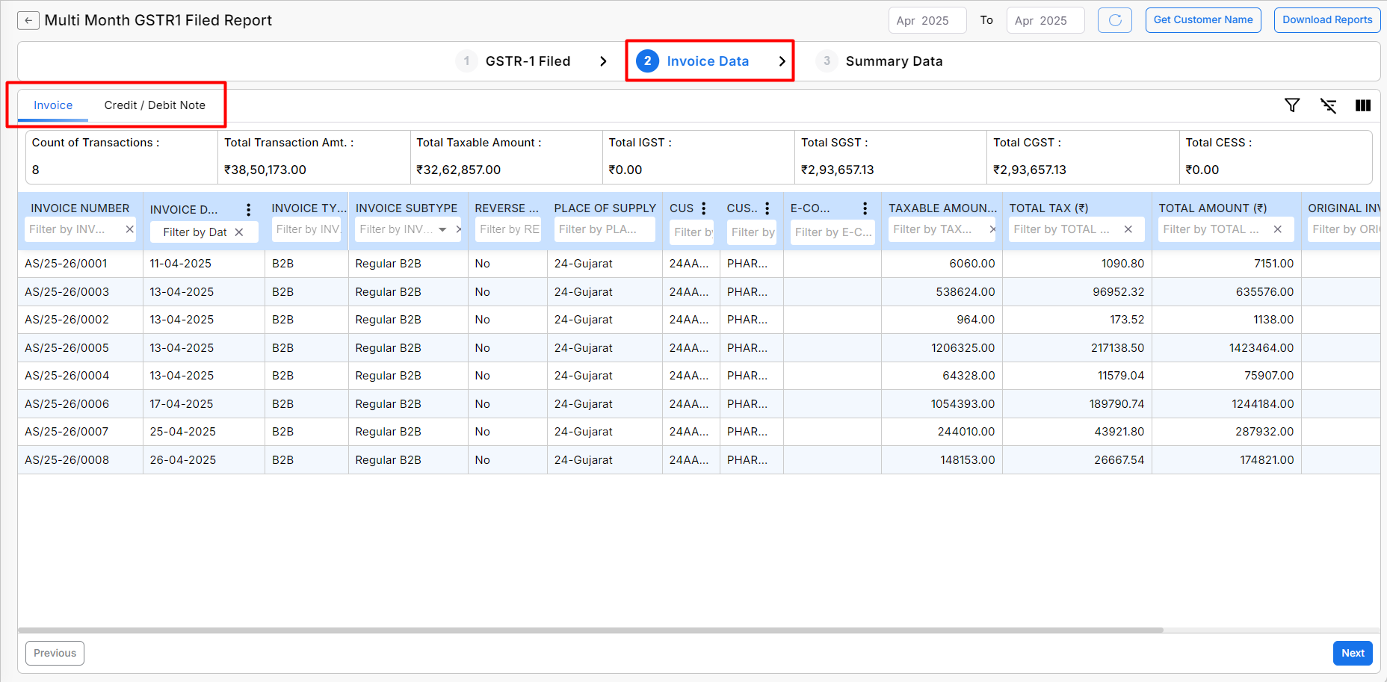
Task: Click the back arrow beside report title
Action: 28,20
